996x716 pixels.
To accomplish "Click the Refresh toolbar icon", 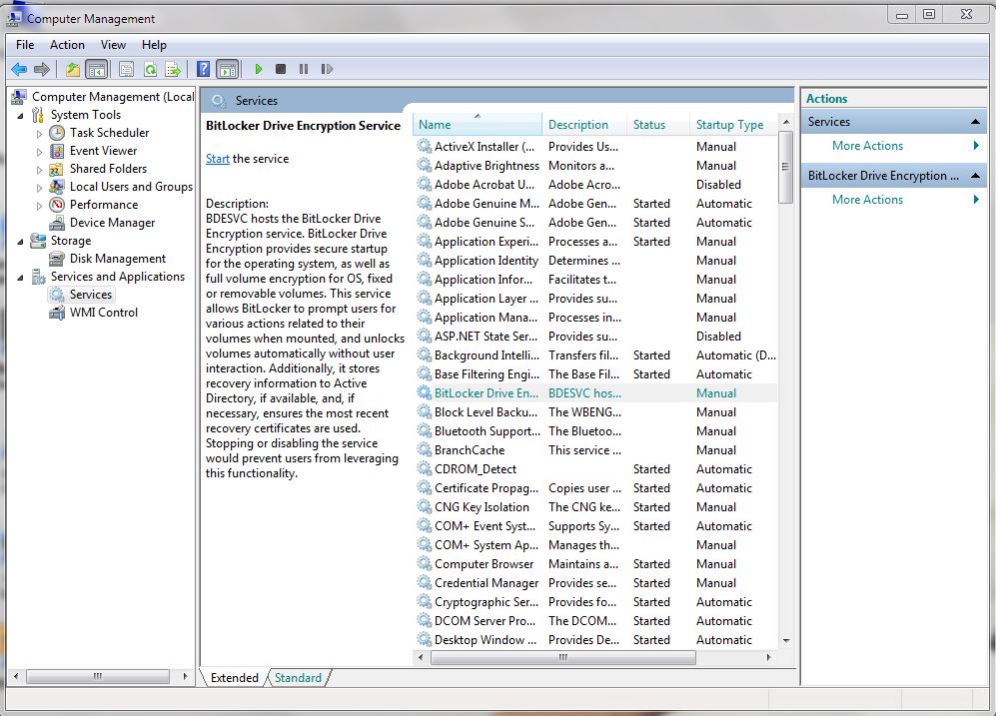I will [150, 69].
